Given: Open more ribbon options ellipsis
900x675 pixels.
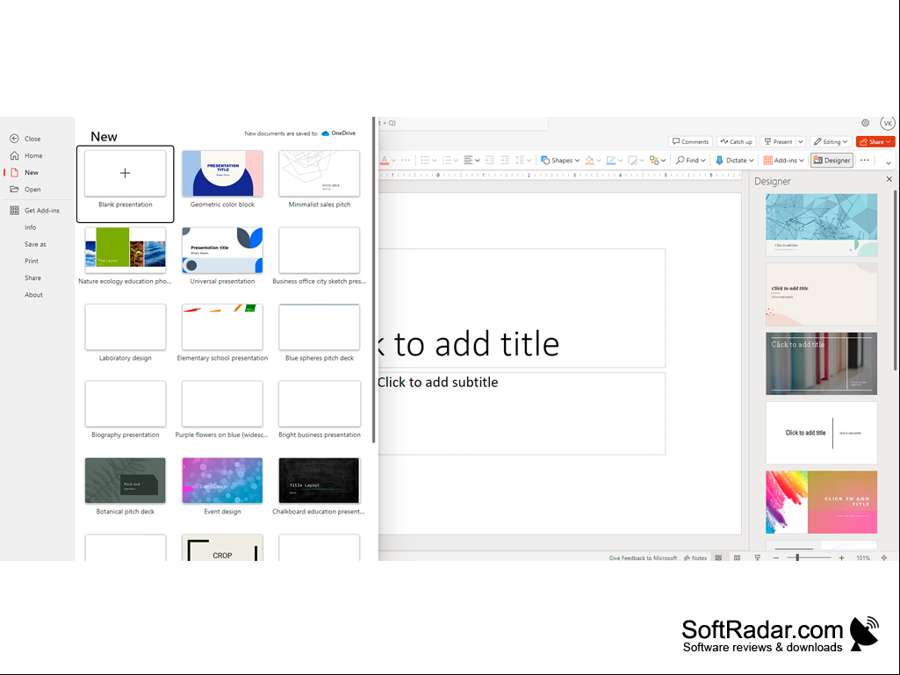Looking at the screenshot, I should click(864, 160).
